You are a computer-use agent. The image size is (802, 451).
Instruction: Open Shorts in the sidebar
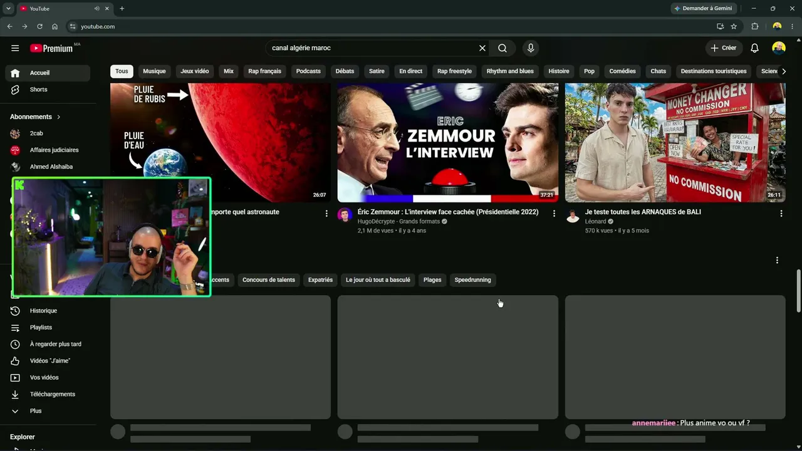pyautogui.click(x=48, y=90)
